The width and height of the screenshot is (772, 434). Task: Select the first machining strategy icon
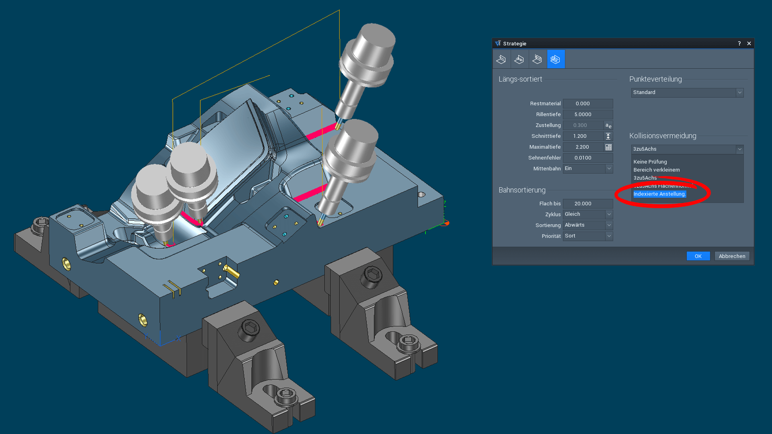click(501, 59)
